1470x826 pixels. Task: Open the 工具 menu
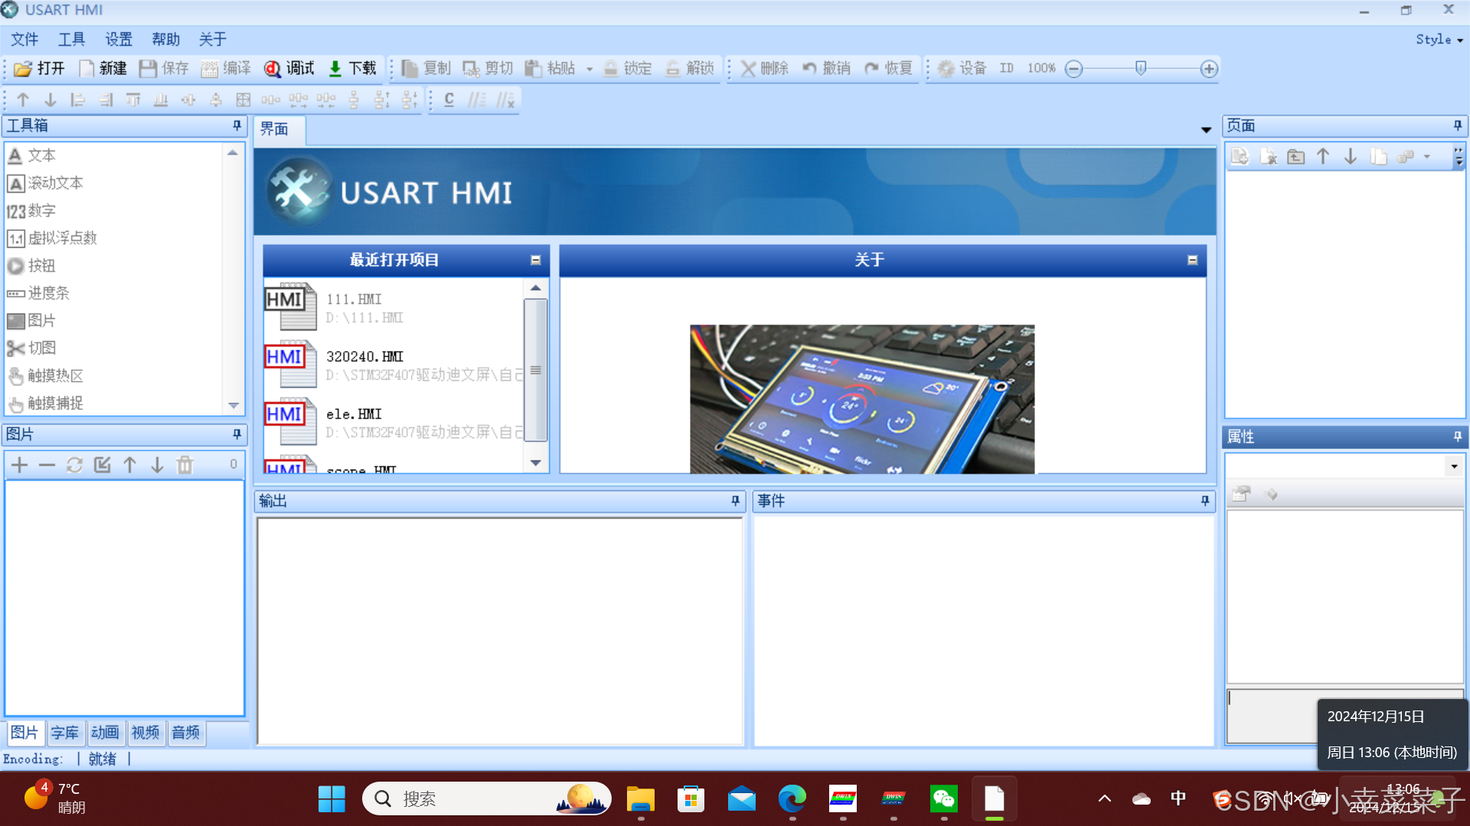(x=71, y=40)
